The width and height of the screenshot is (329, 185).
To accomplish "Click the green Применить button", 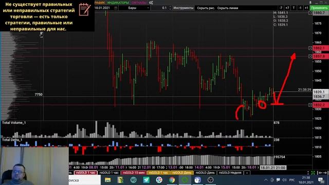I will pyautogui.click(x=319, y=8).
